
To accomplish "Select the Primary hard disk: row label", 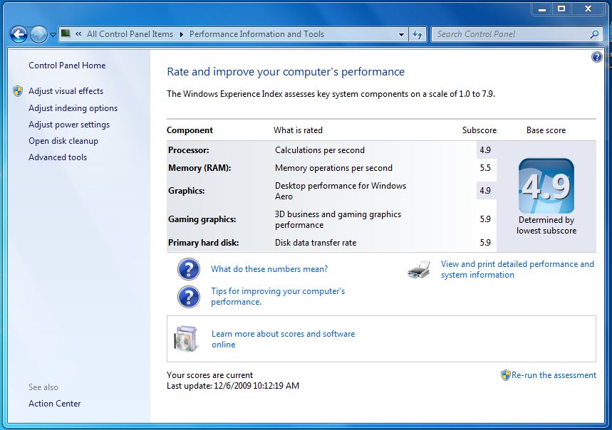I will [x=203, y=243].
